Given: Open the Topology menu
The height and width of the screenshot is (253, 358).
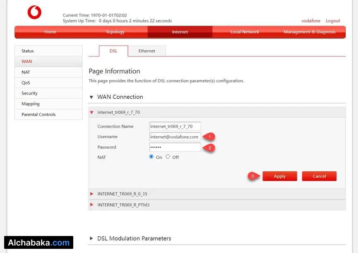Looking at the screenshot, I should 115,32.
